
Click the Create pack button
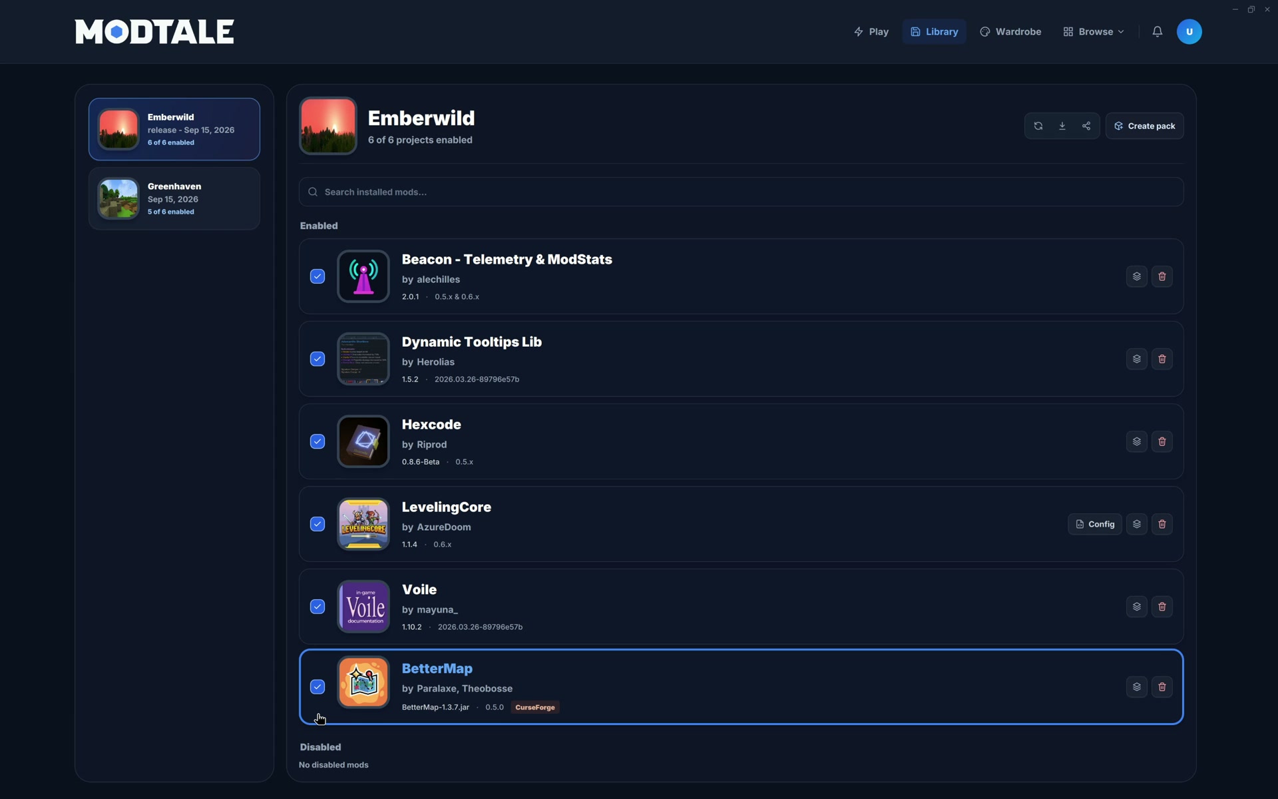[1144, 126]
